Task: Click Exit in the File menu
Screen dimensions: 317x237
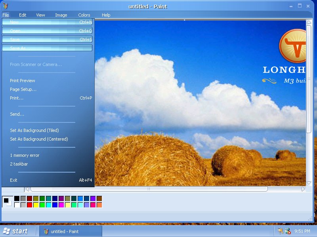Action: coord(13,180)
